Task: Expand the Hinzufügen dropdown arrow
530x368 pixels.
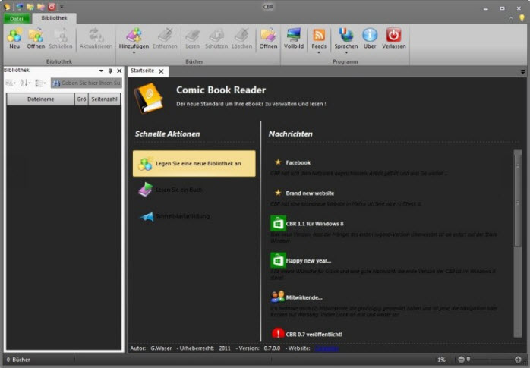Action: tap(134, 52)
